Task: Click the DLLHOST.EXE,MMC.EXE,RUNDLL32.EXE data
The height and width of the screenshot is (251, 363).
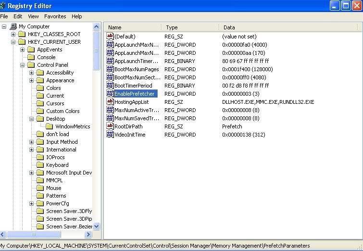Action: [268, 102]
